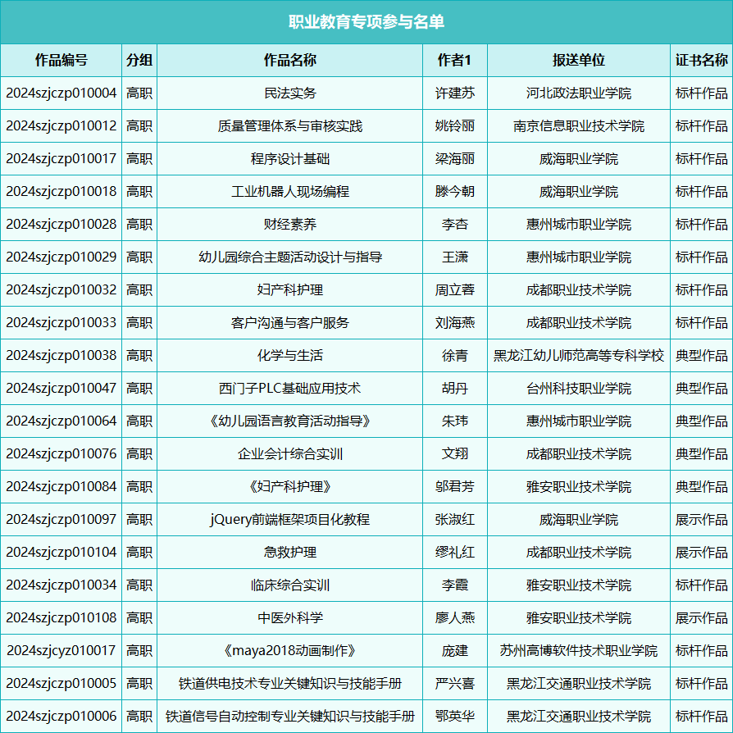This screenshot has height=733, width=733.
Task: Select the work title 化学与生活
Action: (x=289, y=355)
